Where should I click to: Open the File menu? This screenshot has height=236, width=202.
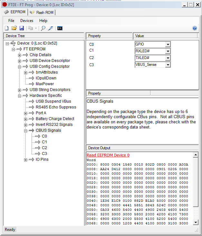pyautogui.click(x=11, y=21)
